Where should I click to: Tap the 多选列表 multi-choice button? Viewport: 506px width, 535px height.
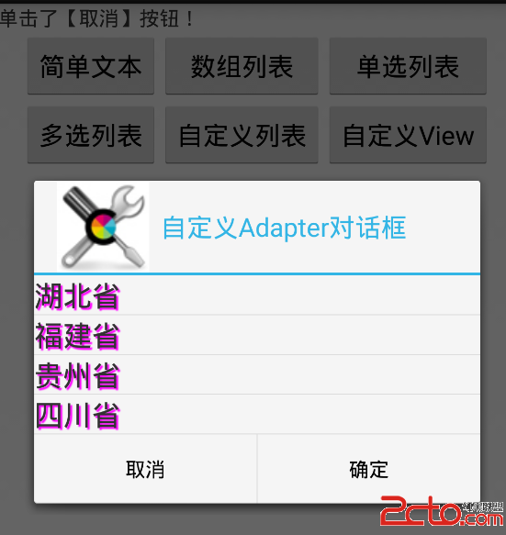click(91, 135)
